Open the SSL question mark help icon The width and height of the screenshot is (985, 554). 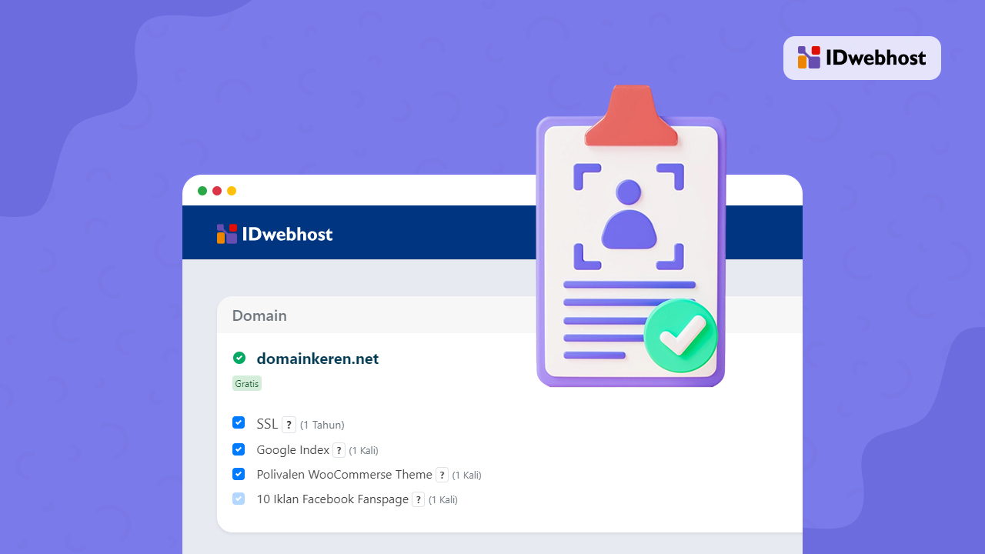(x=289, y=424)
